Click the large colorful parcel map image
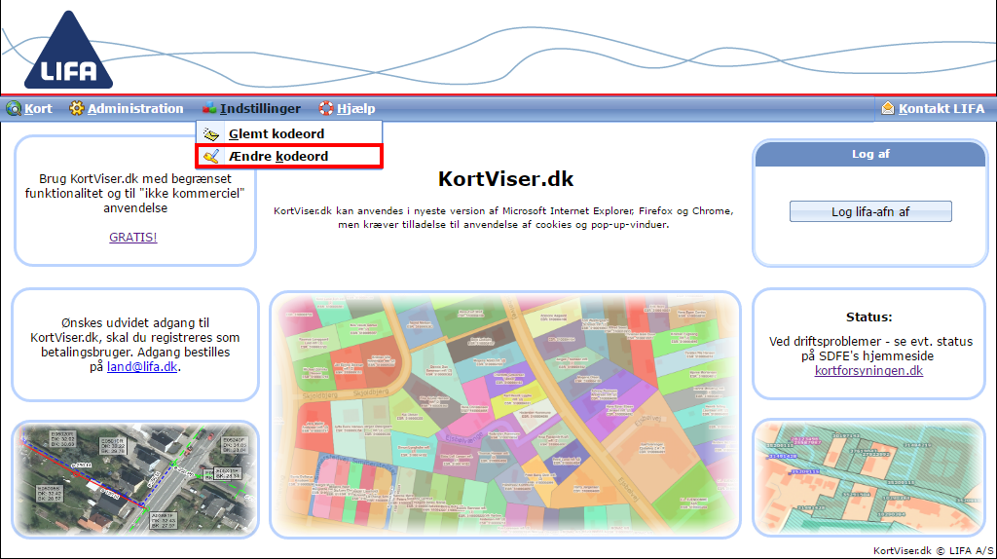The image size is (997, 559). coord(505,415)
